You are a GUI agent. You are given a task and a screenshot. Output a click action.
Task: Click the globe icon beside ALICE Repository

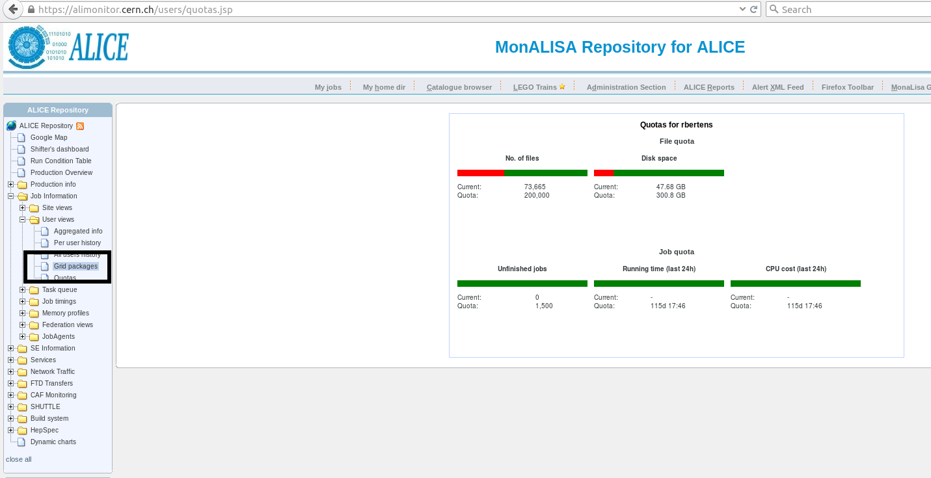pyautogui.click(x=12, y=126)
